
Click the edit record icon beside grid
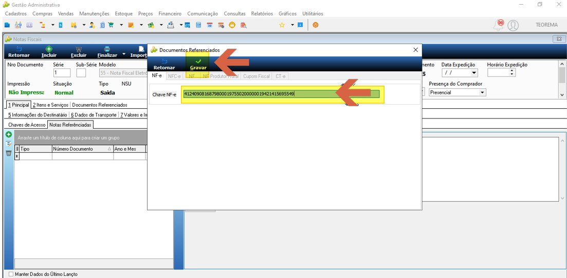[x=9, y=144]
